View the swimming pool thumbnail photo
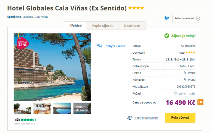 [x=62, y=108]
